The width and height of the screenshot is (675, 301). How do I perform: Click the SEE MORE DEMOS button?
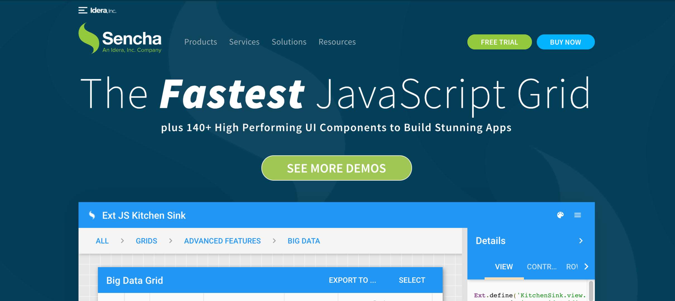click(337, 168)
